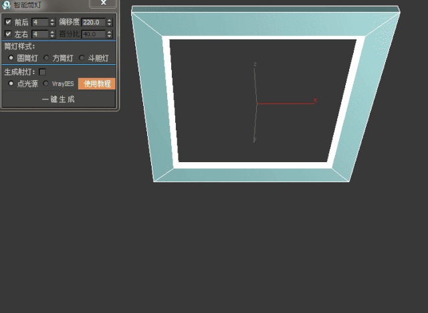Viewport: 428px width, 313px height.
Task: Click the 偏移度 value field showing 220.0
Action: tap(94, 22)
